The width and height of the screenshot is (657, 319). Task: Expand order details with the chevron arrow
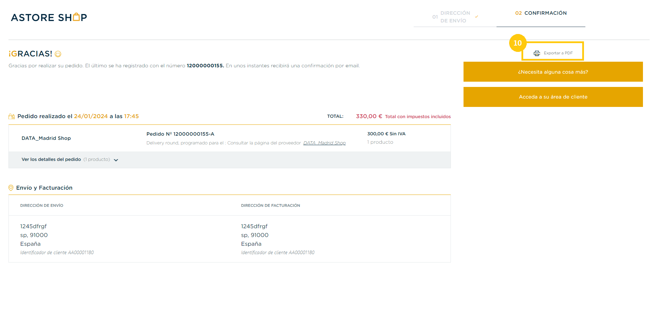pos(116,160)
